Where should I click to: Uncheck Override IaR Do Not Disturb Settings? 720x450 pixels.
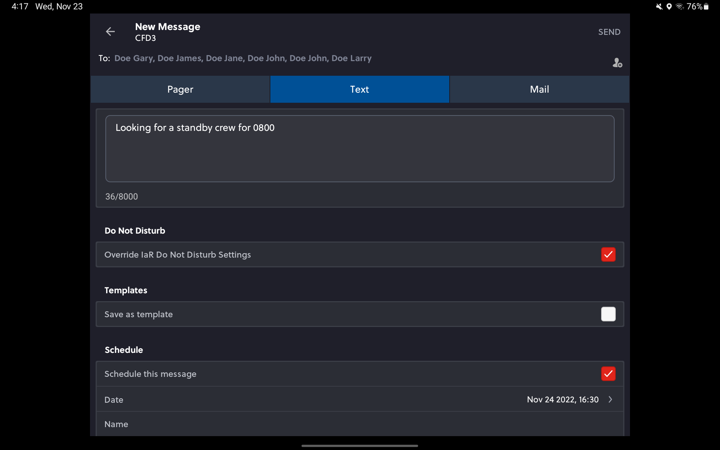608,255
